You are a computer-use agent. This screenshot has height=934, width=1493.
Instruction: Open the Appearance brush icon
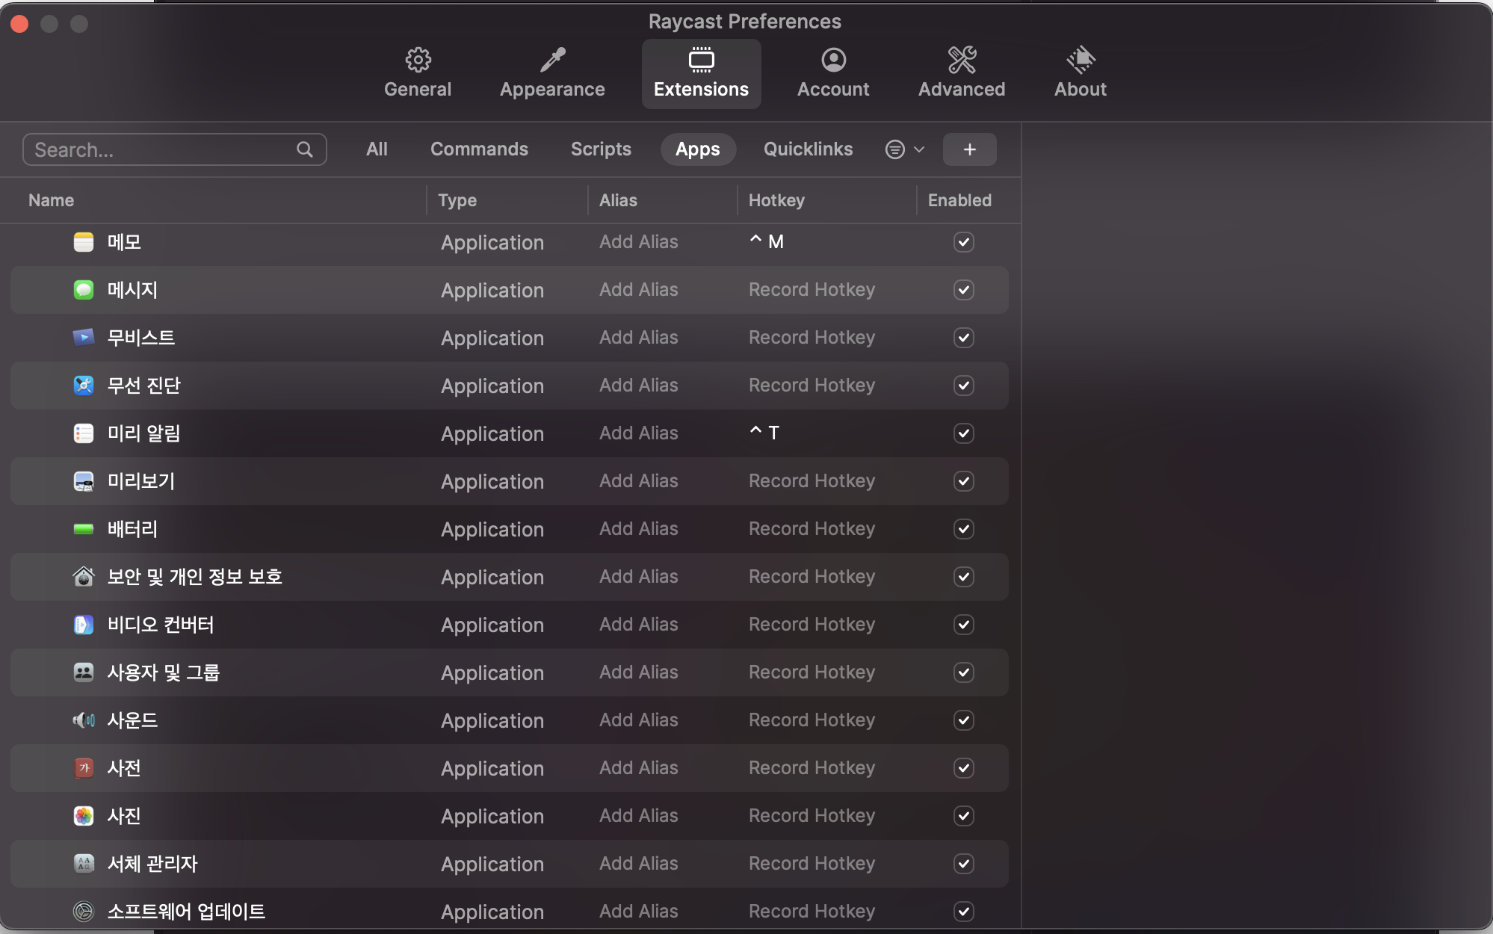[552, 60]
